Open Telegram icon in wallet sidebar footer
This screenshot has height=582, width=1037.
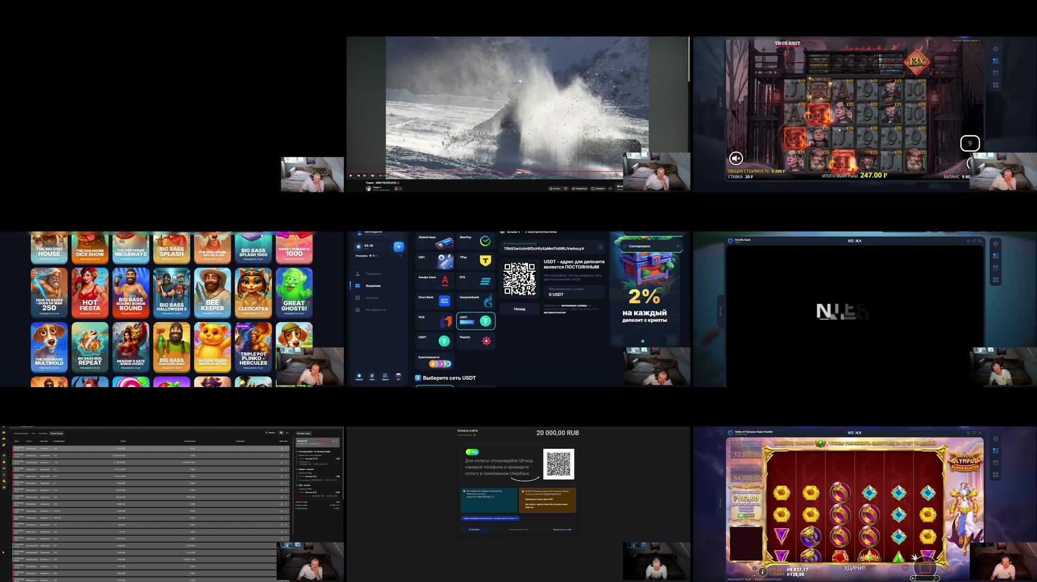359,376
